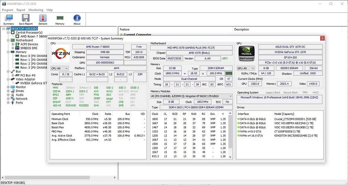Click the UEFI label next to BIOS version
348x185 pixels.
click(x=224, y=58)
